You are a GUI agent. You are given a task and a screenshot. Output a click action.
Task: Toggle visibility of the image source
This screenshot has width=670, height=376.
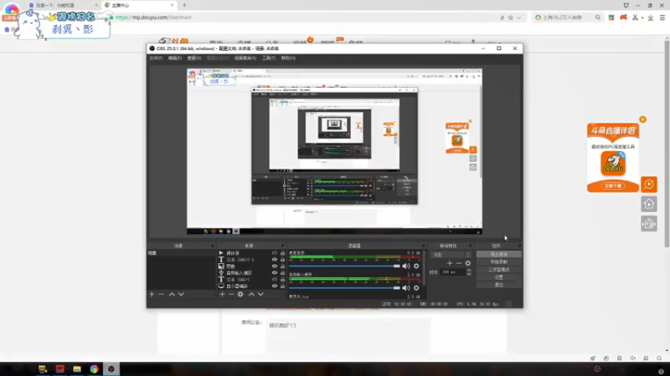pos(275,266)
